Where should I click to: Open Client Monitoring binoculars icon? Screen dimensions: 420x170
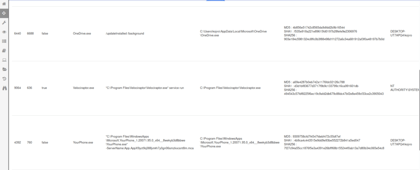pos(4,88)
